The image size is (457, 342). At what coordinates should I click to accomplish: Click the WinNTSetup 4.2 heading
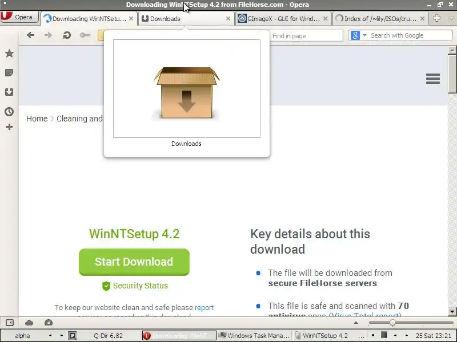(134, 234)
